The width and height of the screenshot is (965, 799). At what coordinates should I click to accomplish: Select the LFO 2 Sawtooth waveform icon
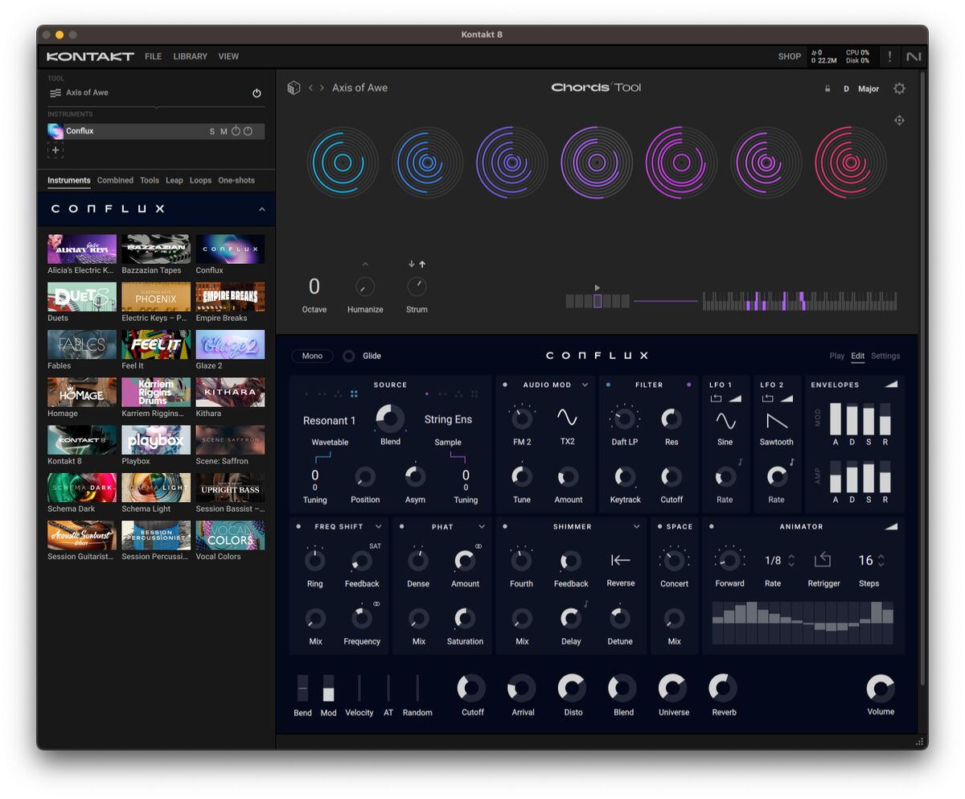tap(776, 421)
